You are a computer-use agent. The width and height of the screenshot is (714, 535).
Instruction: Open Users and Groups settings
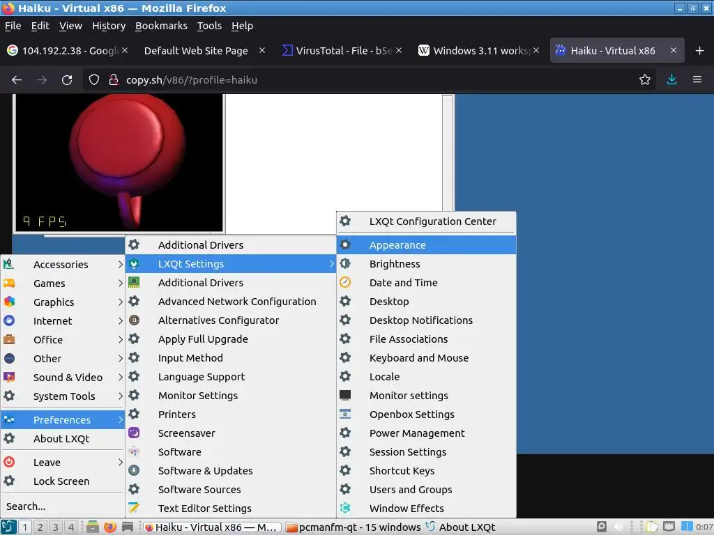(426, 490)
